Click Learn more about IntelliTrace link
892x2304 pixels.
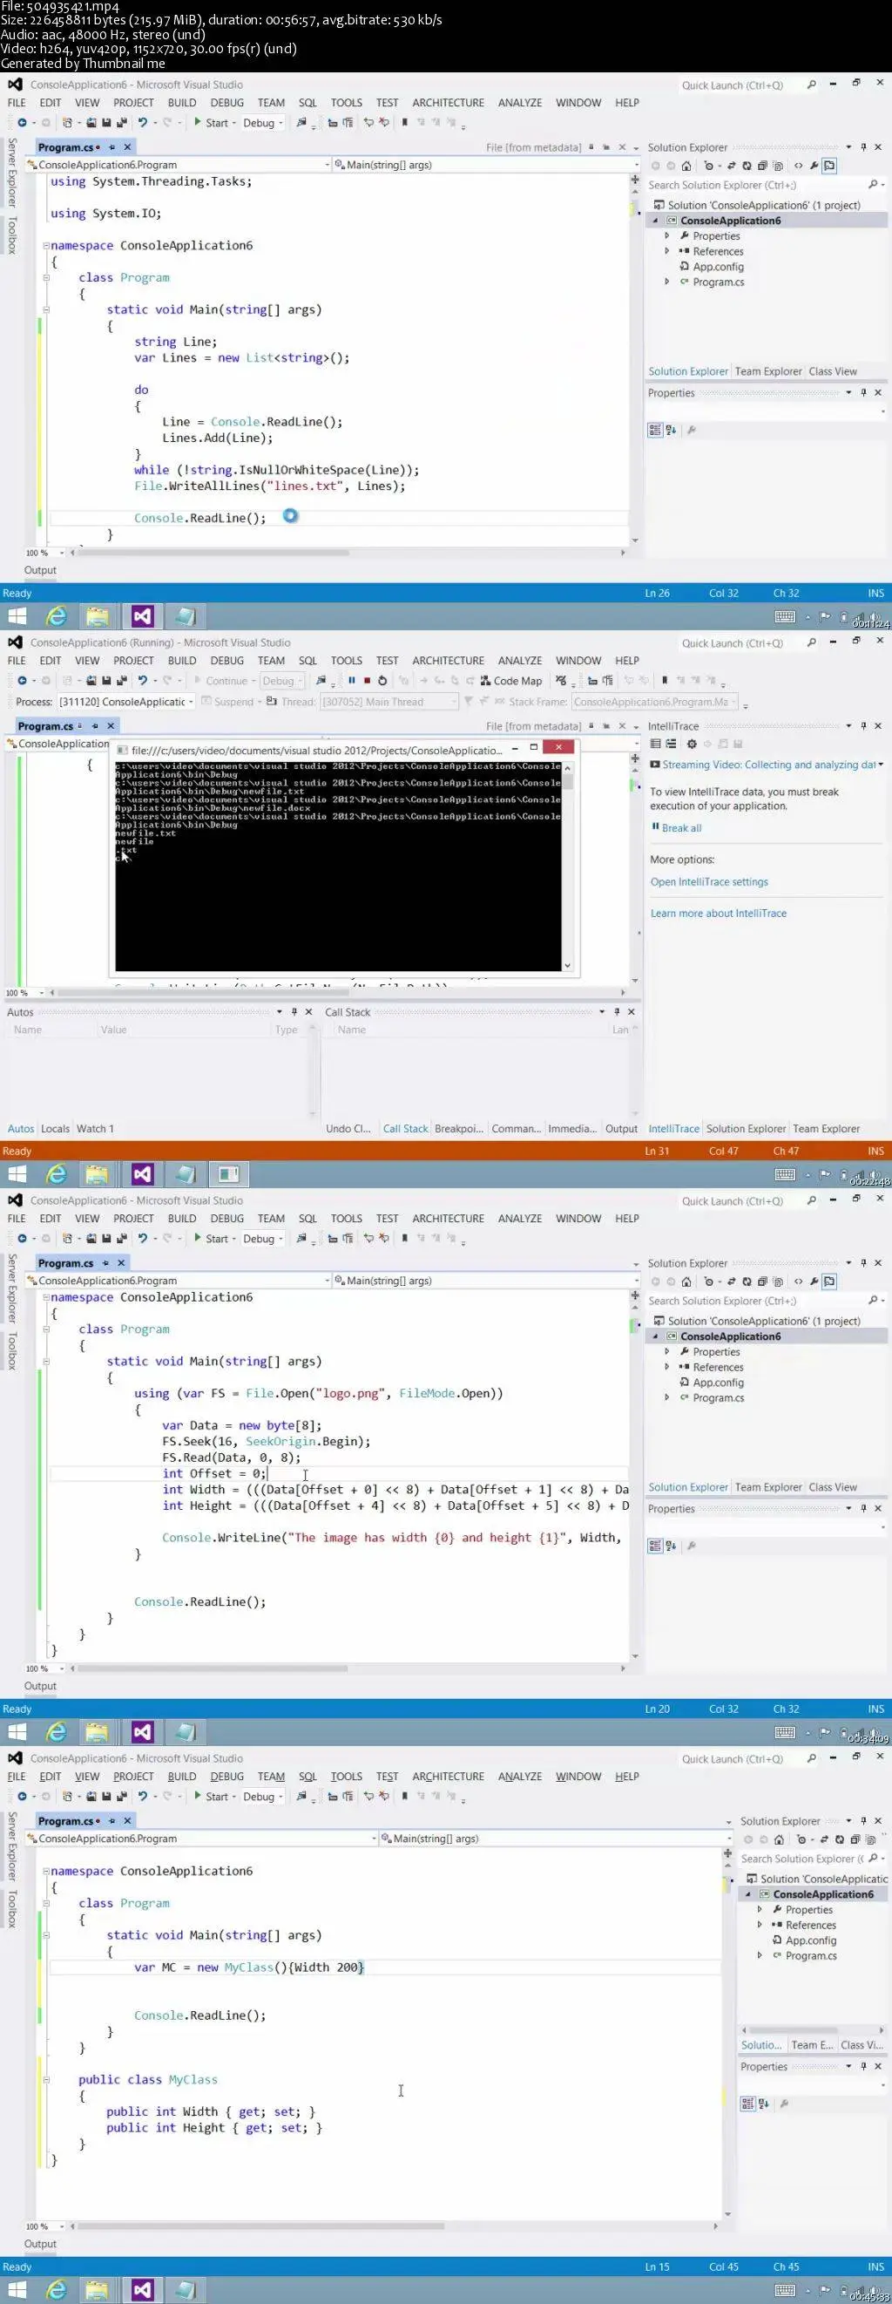pyautogui.click(x=718, y=914)
